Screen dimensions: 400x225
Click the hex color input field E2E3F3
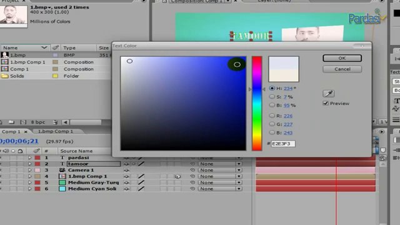pos(283,144)
